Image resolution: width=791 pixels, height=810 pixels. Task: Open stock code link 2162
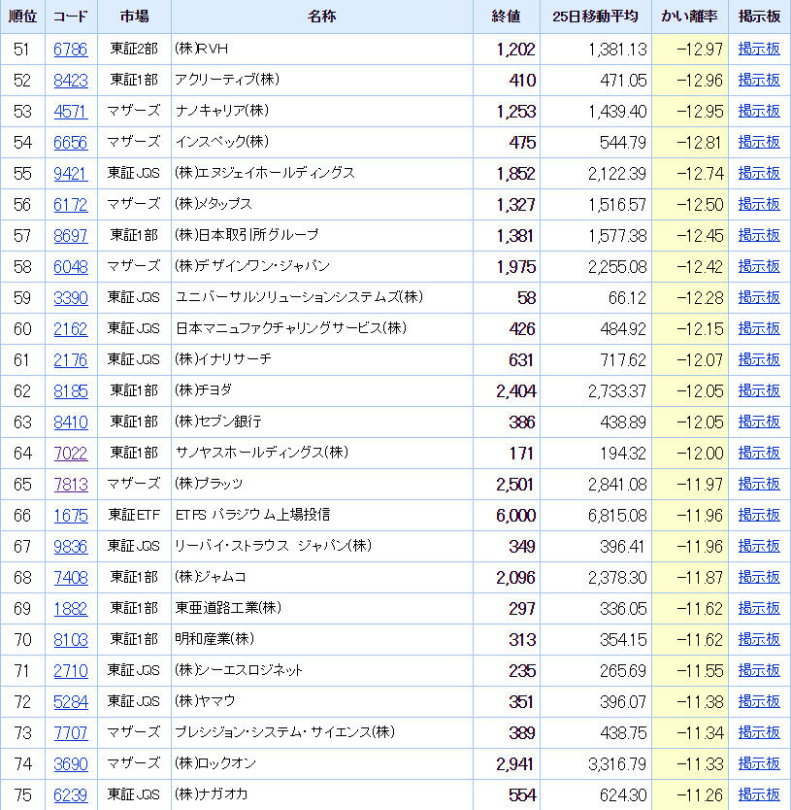[71, 329]
